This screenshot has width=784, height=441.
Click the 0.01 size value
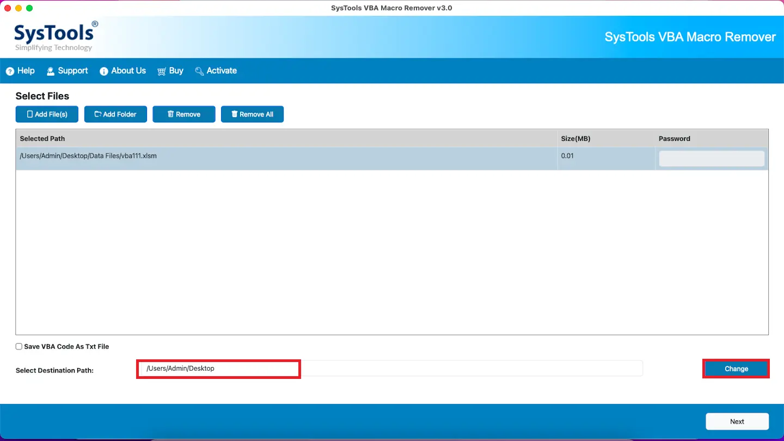pos(567,156)
